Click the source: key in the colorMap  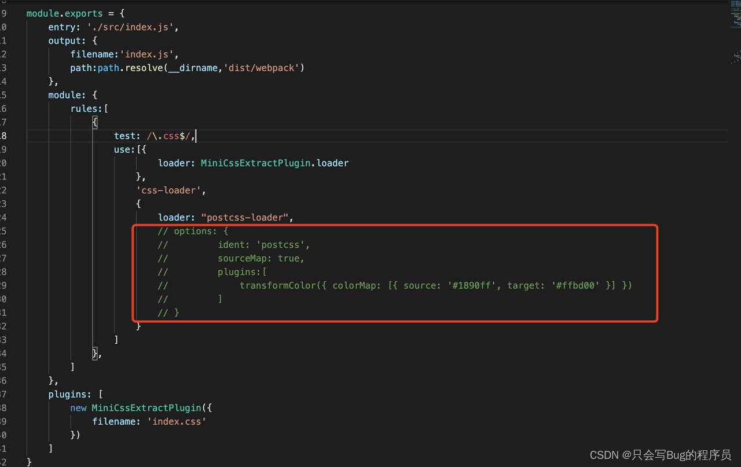423,285
